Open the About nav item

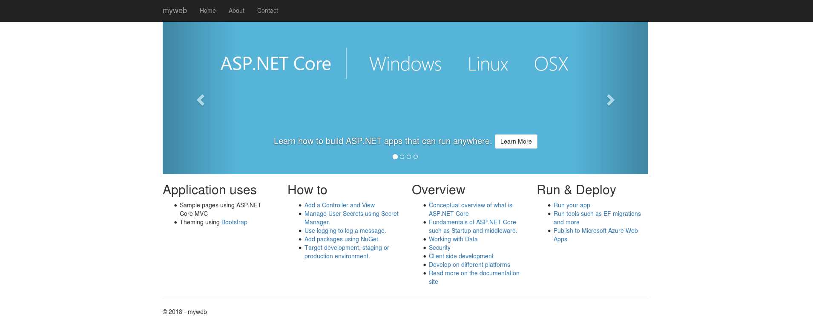click(236, 11)
